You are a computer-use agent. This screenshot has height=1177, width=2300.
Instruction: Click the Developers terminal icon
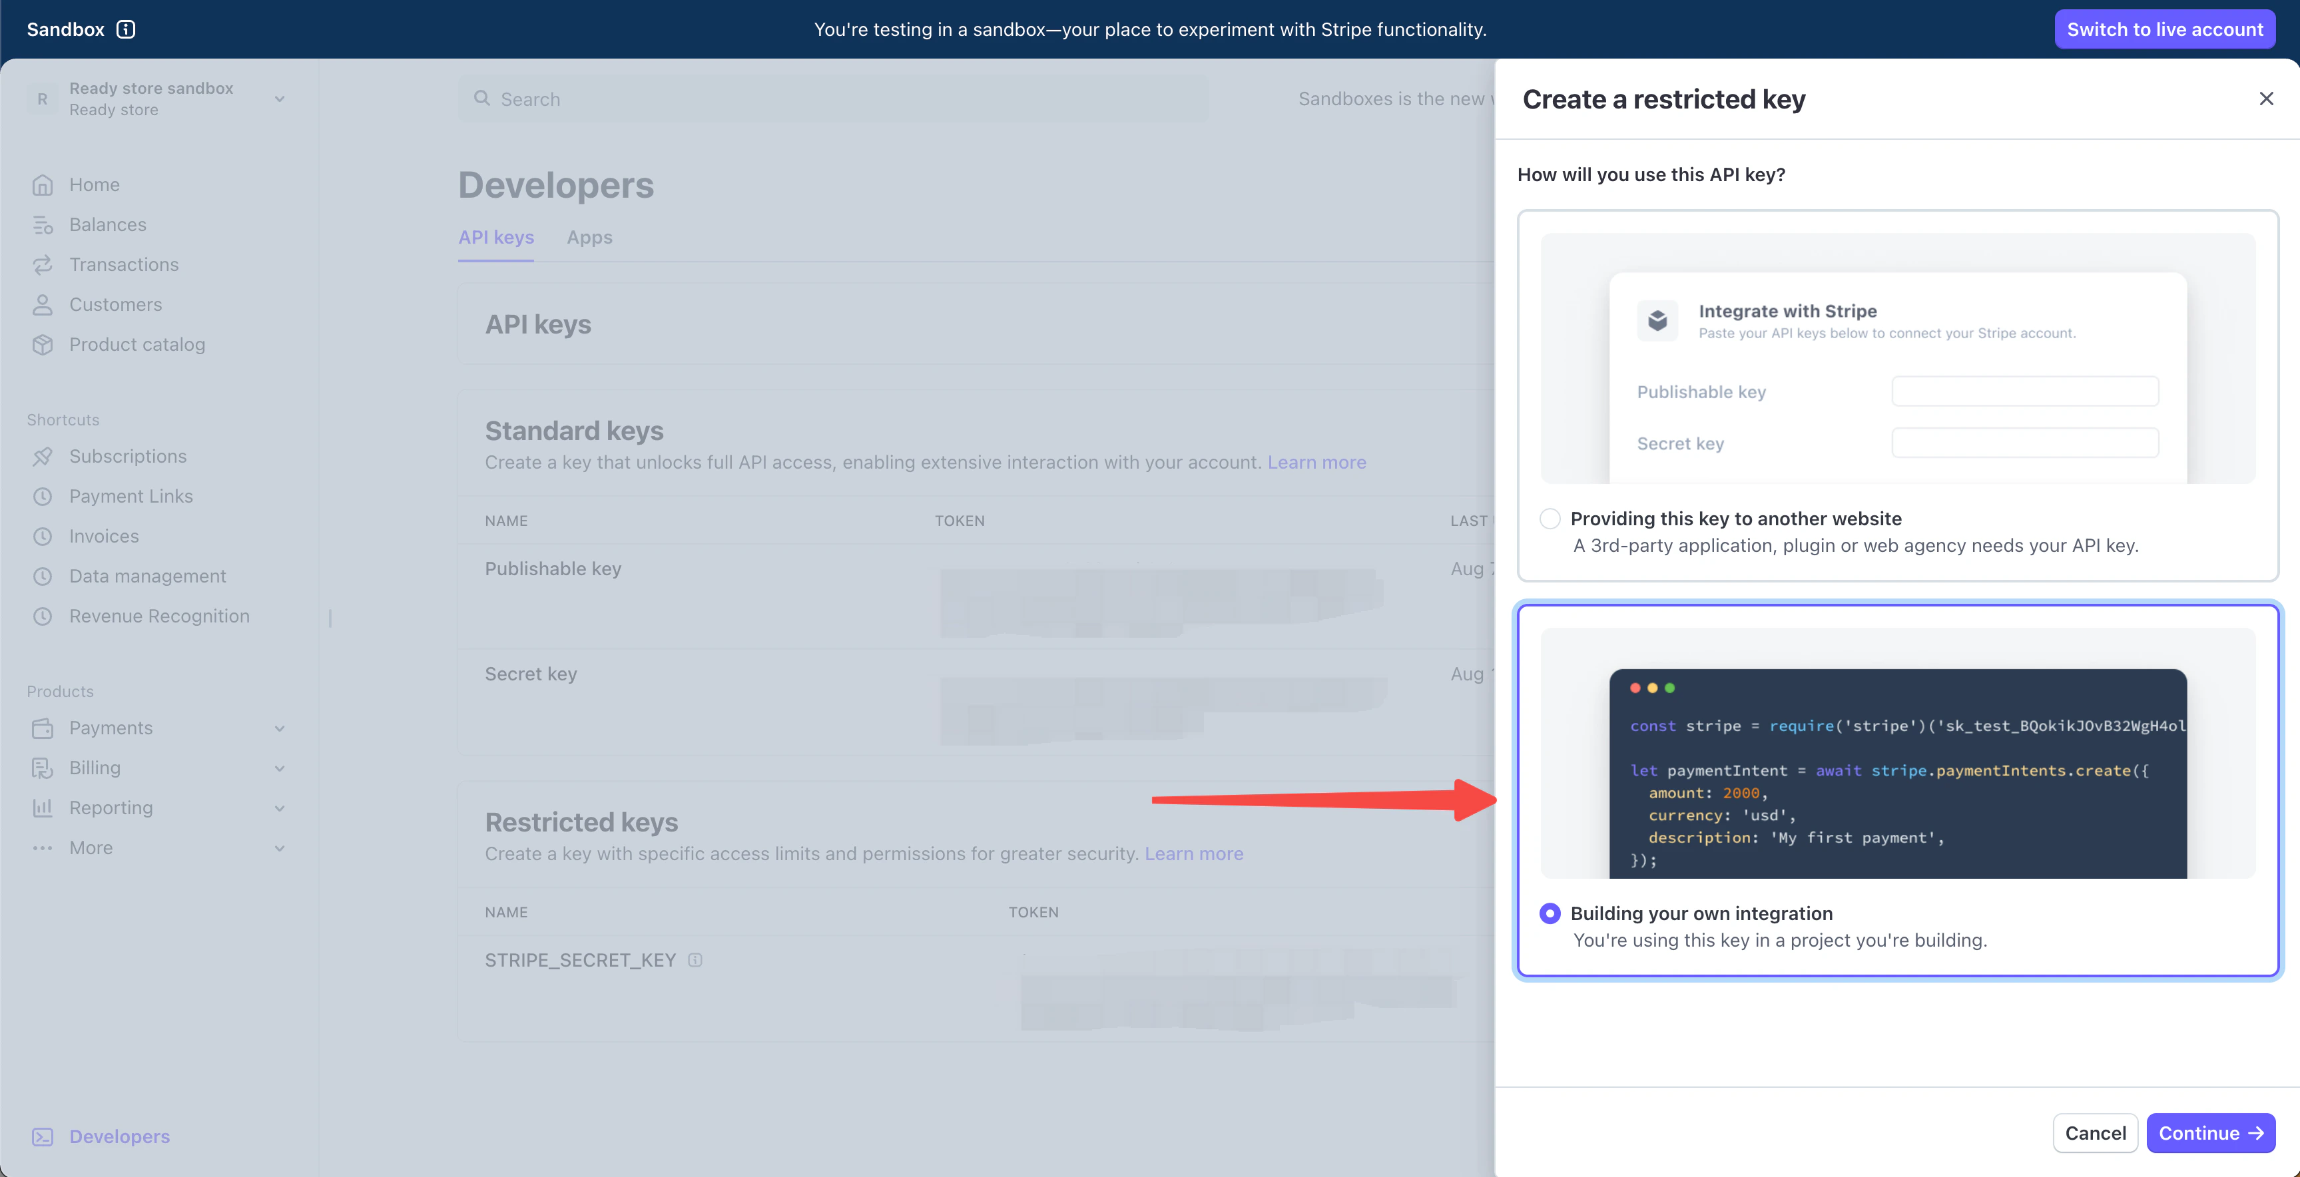point(43,1137)
